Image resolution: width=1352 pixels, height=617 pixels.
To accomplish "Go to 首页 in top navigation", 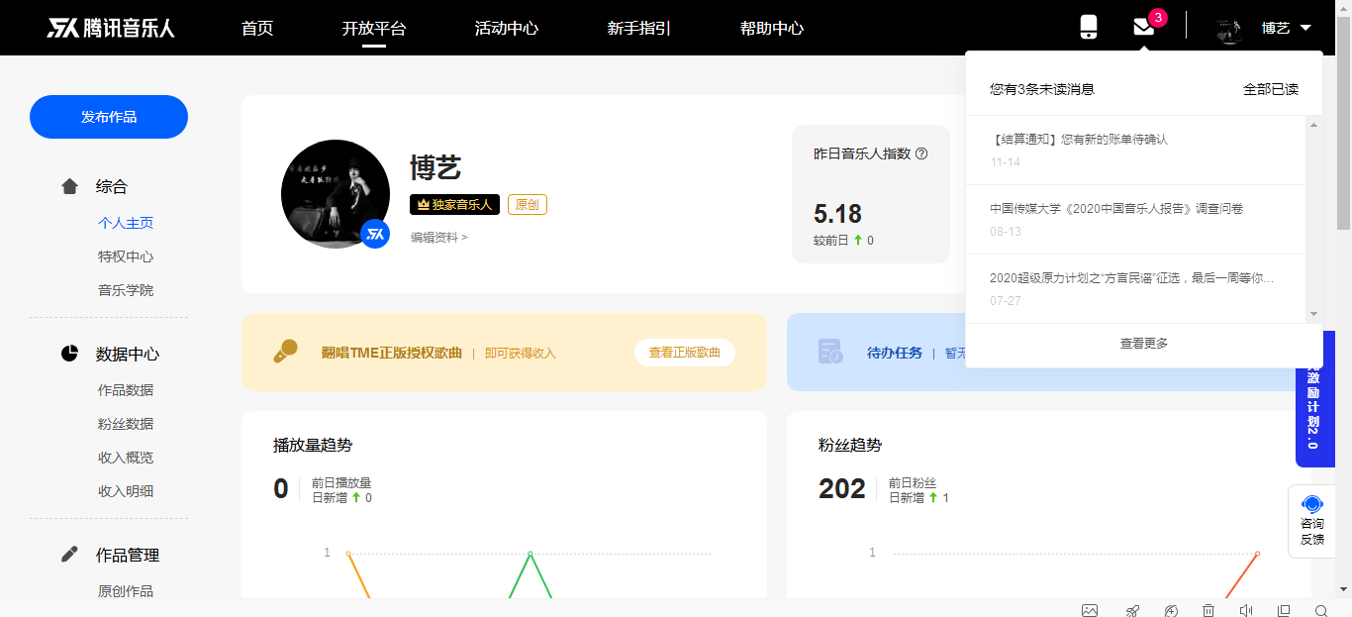I will [x=257, y=28].
